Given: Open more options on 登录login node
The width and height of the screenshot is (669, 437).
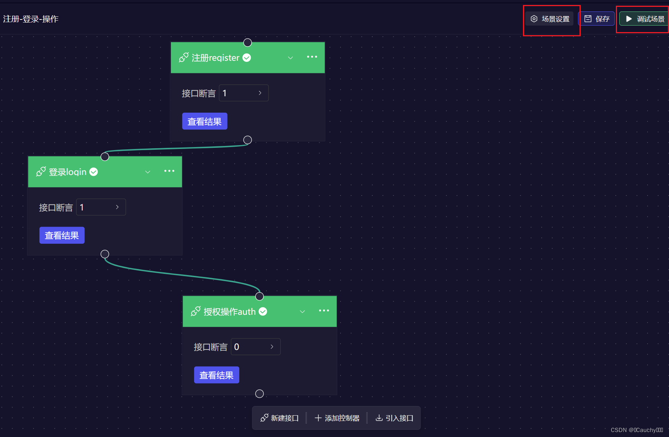Looking at the screenshot, I should pos(169,171).
